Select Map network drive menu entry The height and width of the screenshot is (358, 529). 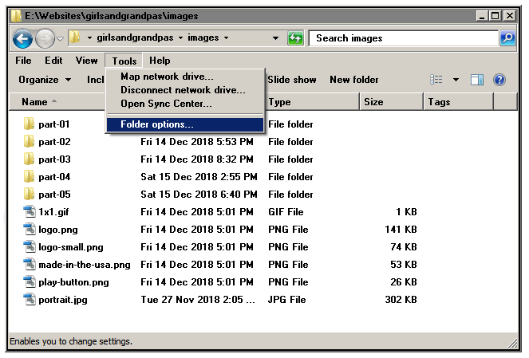tap(167, 77)
